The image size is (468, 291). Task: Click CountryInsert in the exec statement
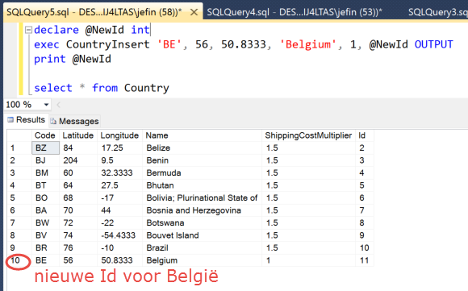(107, 44)
